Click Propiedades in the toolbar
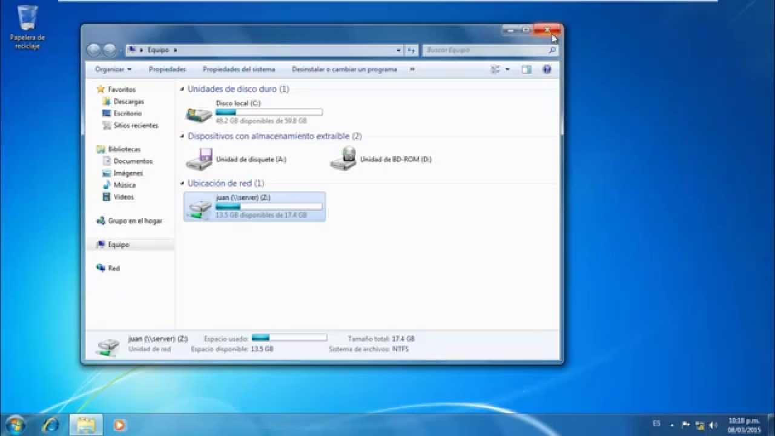This screenshot has width=775, height=436. click(x=168, y=70)
